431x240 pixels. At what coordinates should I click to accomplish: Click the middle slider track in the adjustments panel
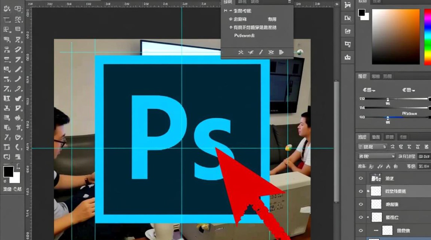point(397,108)
